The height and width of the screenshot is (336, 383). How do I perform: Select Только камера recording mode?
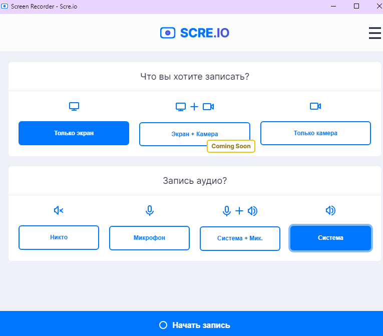point(315,133)
